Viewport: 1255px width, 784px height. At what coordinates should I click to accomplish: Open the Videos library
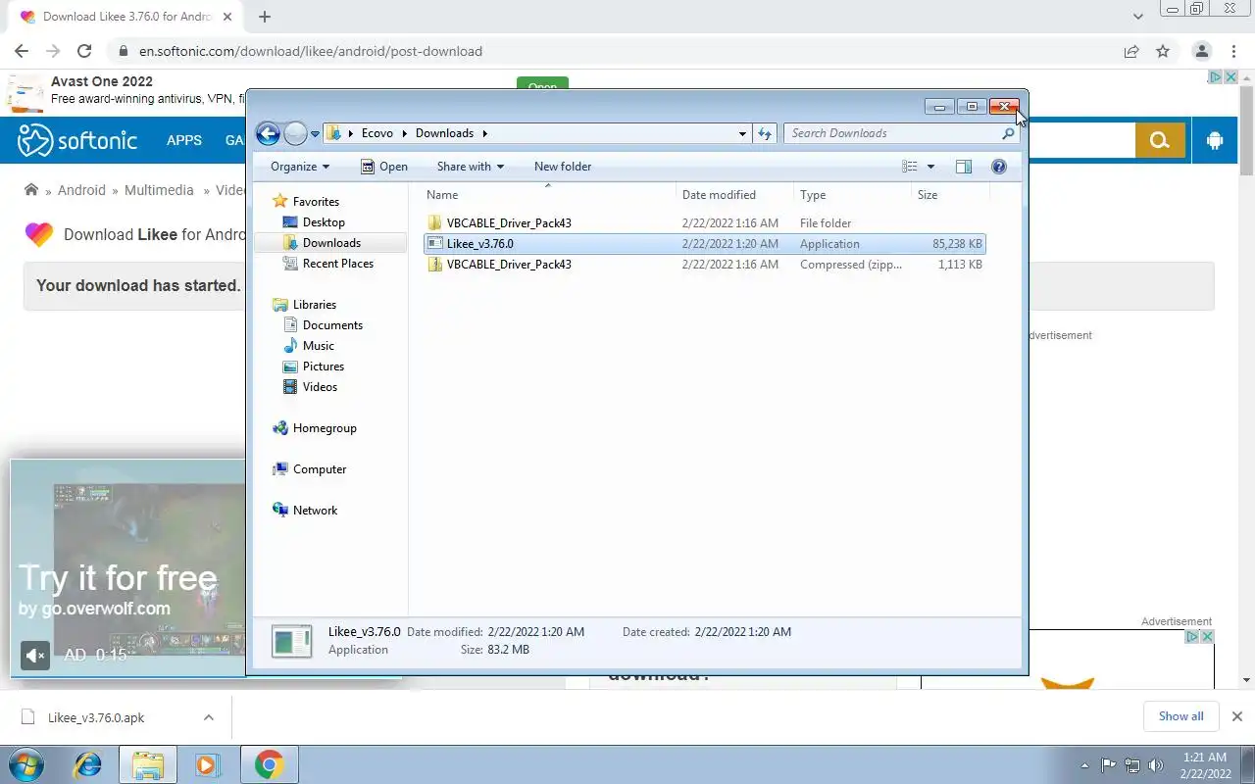[320, 387]
